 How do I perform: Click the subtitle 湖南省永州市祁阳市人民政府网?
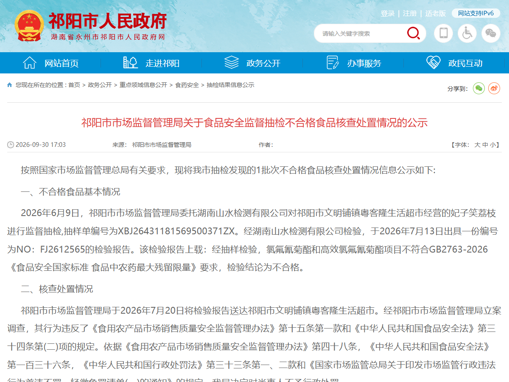(x=108, y=37)
